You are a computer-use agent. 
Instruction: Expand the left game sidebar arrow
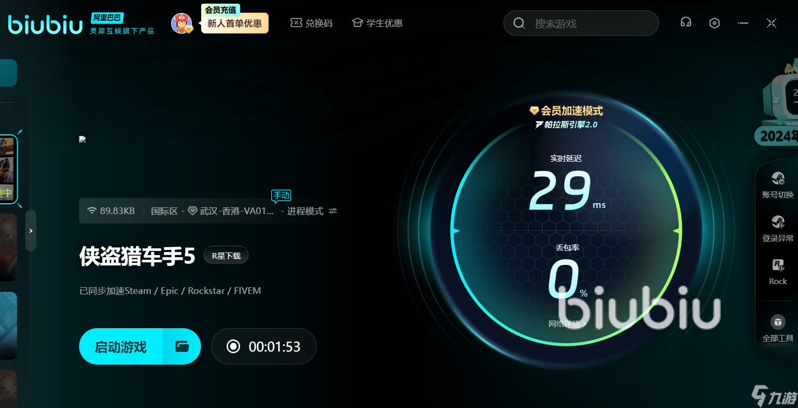pyautogui.click(x=31, y=231)
